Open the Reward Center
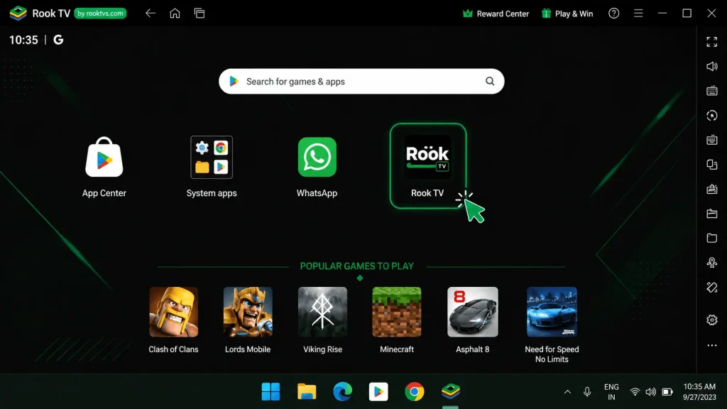This screenshot has width=727, height=409. pos(496,13)
